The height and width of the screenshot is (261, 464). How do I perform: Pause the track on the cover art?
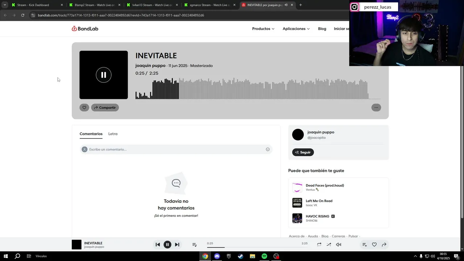[104, 75]
